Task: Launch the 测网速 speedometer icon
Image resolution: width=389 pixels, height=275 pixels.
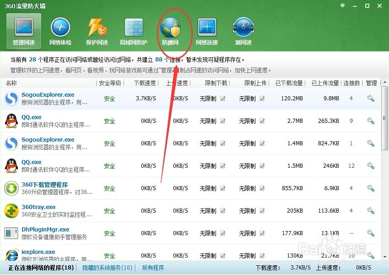Action: point(243,31)
